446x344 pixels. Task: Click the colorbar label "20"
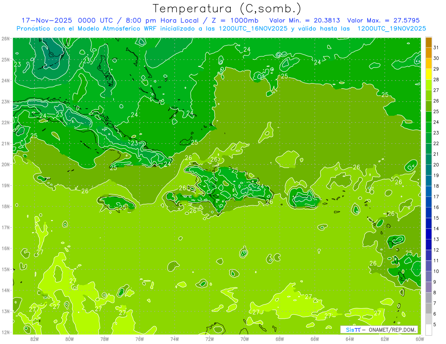click(x=436, y=164)
